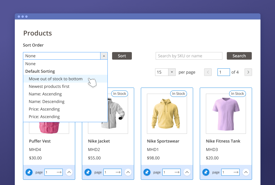Choose "Newest products first" sorting option

point(49,86)
